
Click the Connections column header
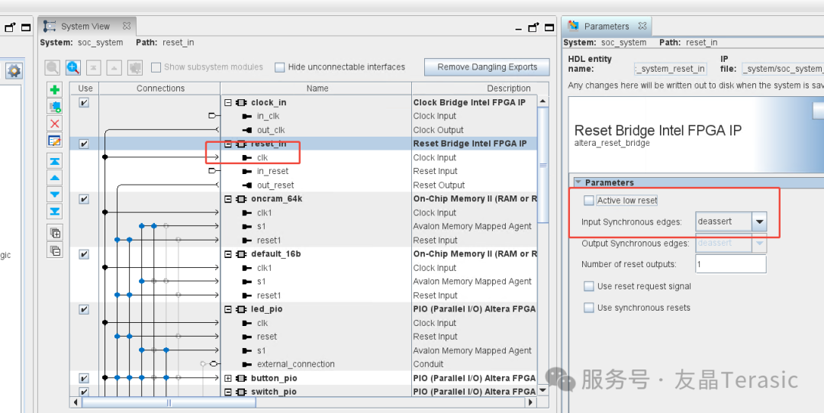160,89
